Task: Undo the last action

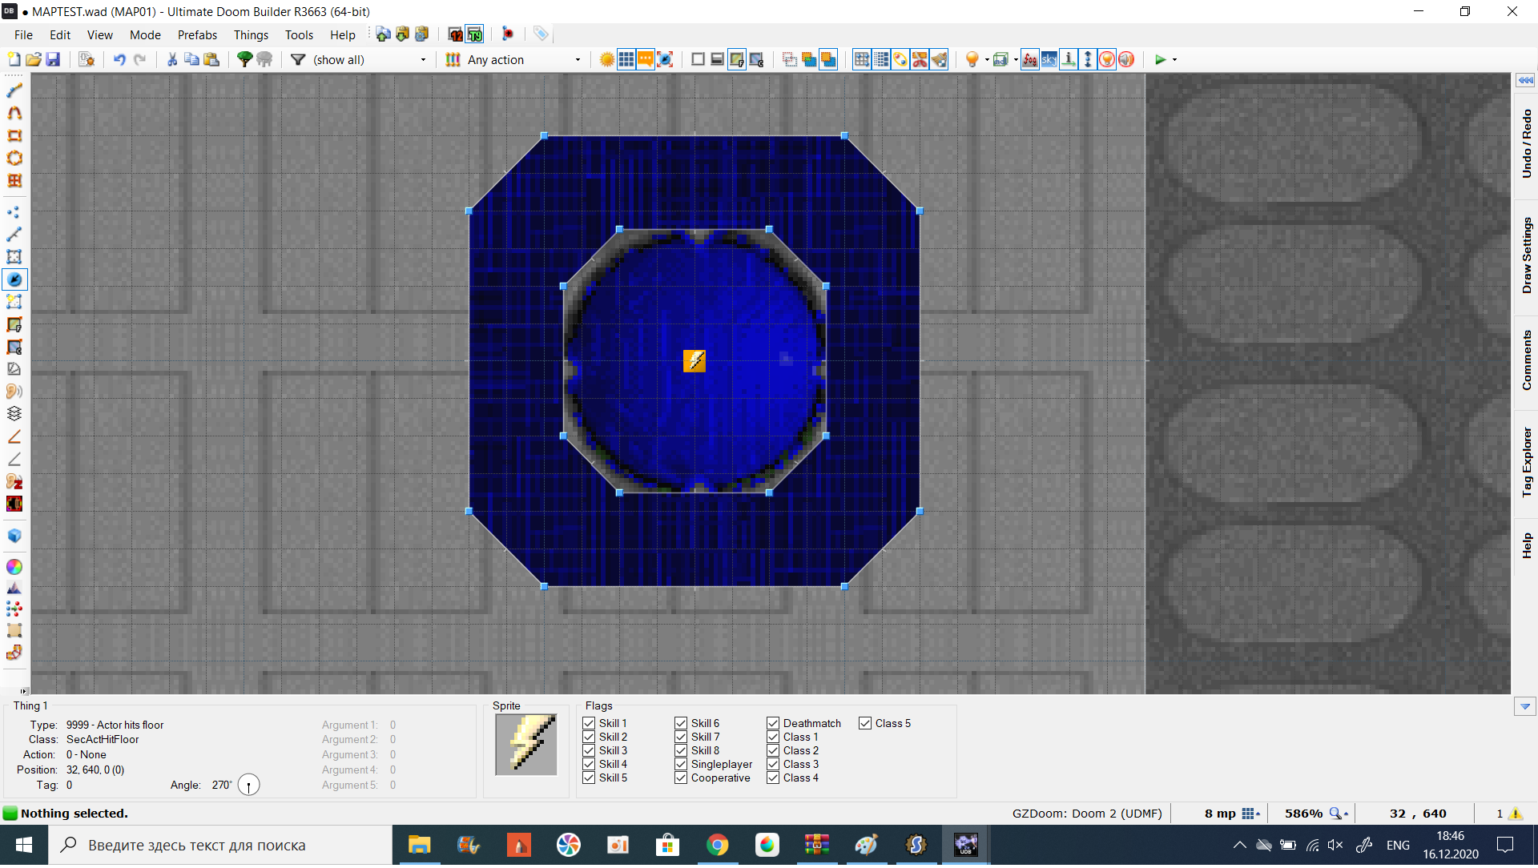Action: [119, 59]
